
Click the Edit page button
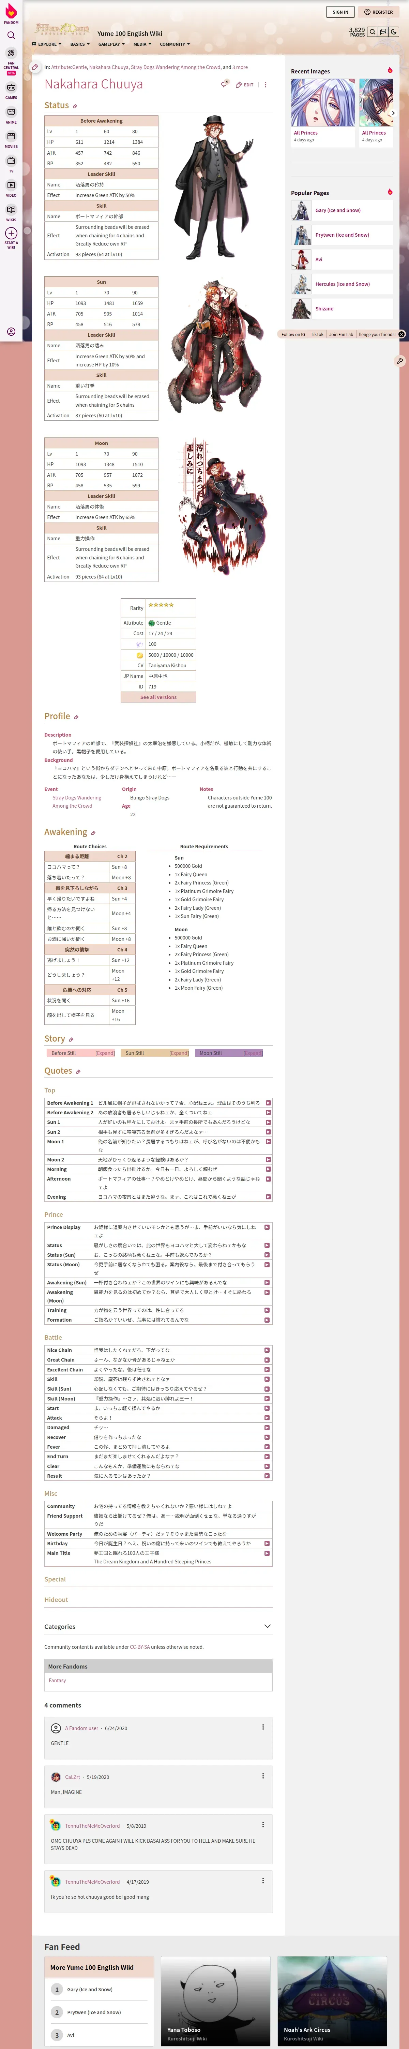point(245,84)
